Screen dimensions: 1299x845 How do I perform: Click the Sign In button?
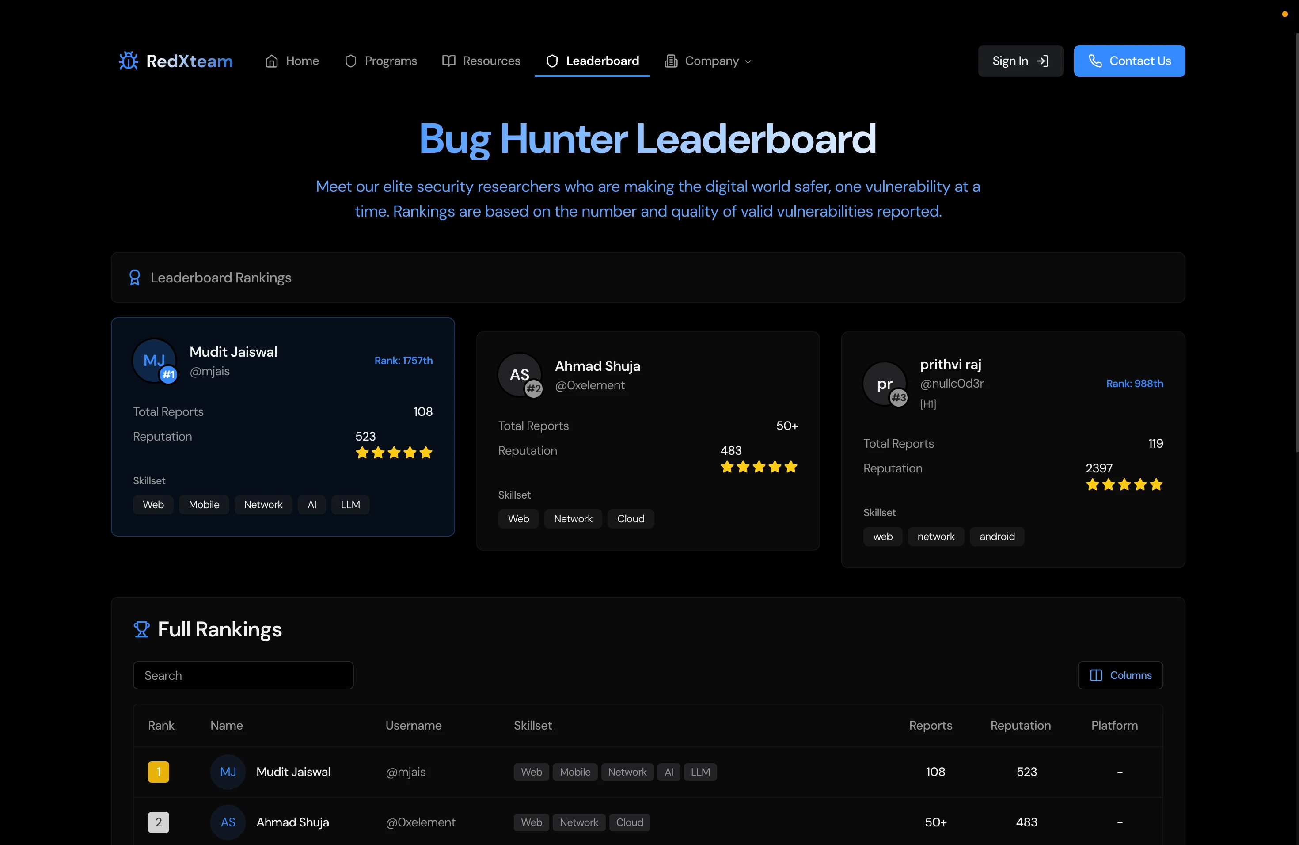coord(1020,61)
